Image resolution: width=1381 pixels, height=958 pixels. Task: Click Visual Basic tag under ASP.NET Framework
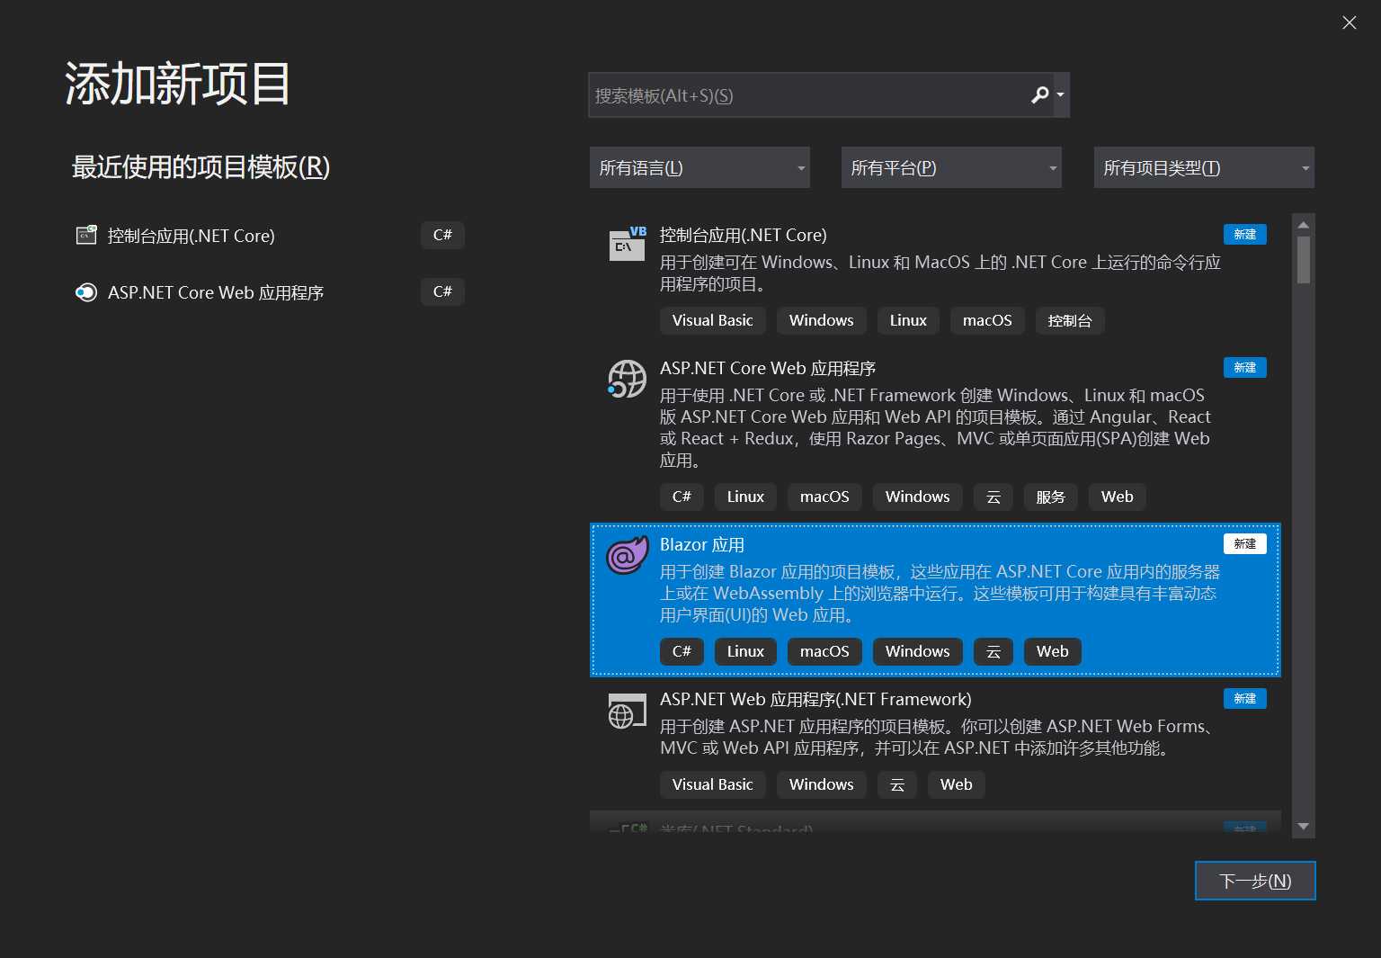pyautogui.click(x=712, y=784)
